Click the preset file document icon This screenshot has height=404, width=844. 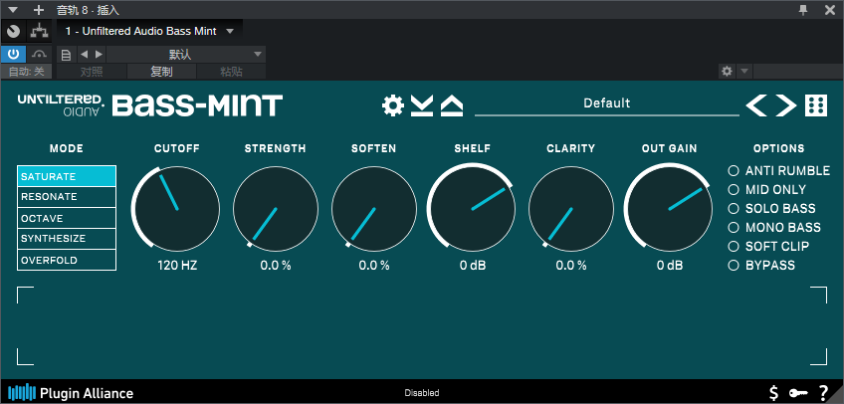click(x=67, y=55)
